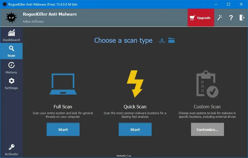Click the RogueKiller spiky mascot logo

(11, 17)
